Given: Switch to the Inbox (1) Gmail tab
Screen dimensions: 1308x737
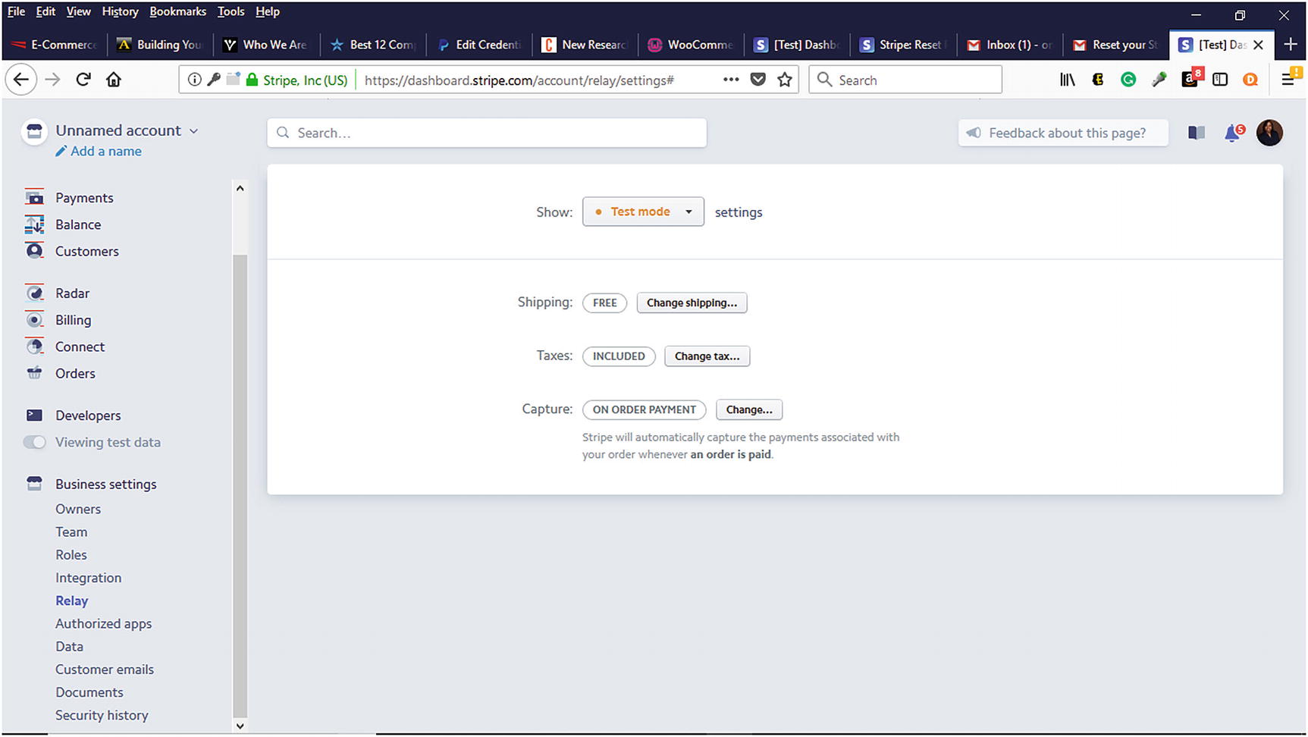Looking at the screenshot, I should (1010, 45).
